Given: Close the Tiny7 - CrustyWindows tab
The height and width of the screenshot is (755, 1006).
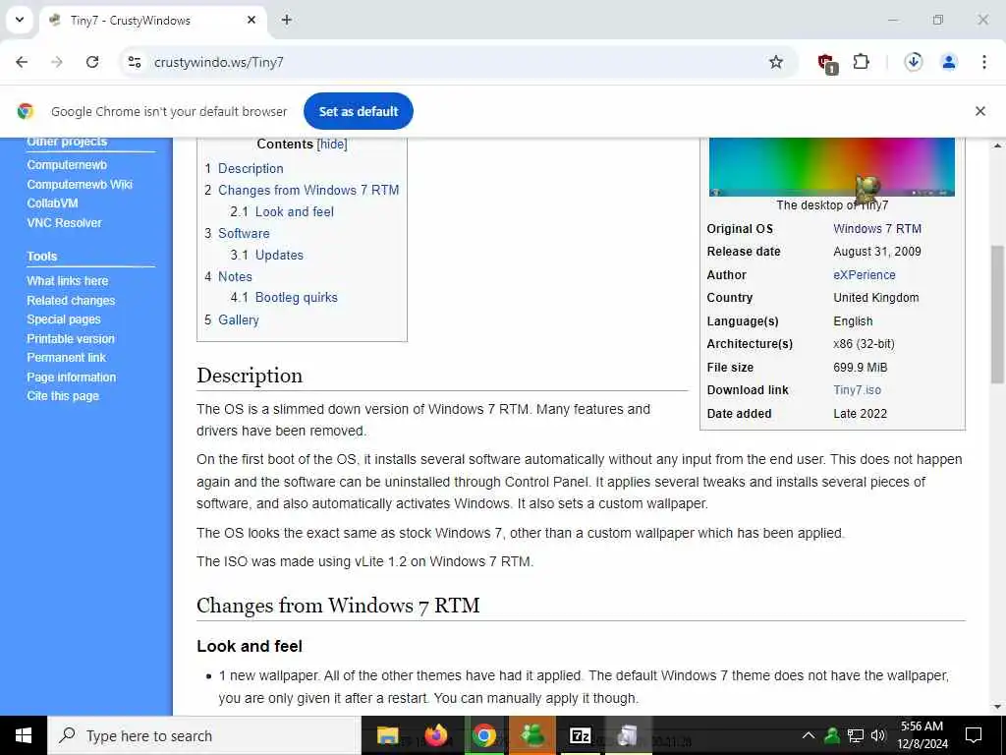Looking at the screenshot, I should tap(251, 20).
